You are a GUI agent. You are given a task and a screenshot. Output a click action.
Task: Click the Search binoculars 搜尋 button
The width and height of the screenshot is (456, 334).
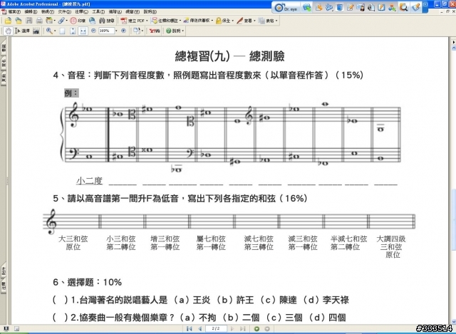[x=107, y=21]
